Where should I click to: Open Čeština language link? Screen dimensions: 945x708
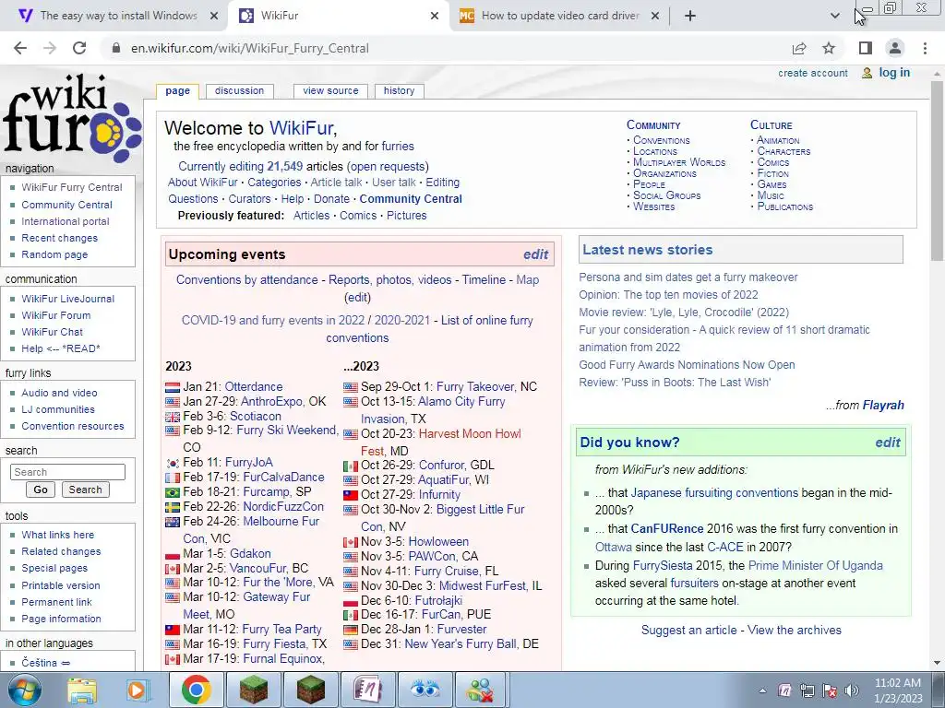[x=39, y=663]
